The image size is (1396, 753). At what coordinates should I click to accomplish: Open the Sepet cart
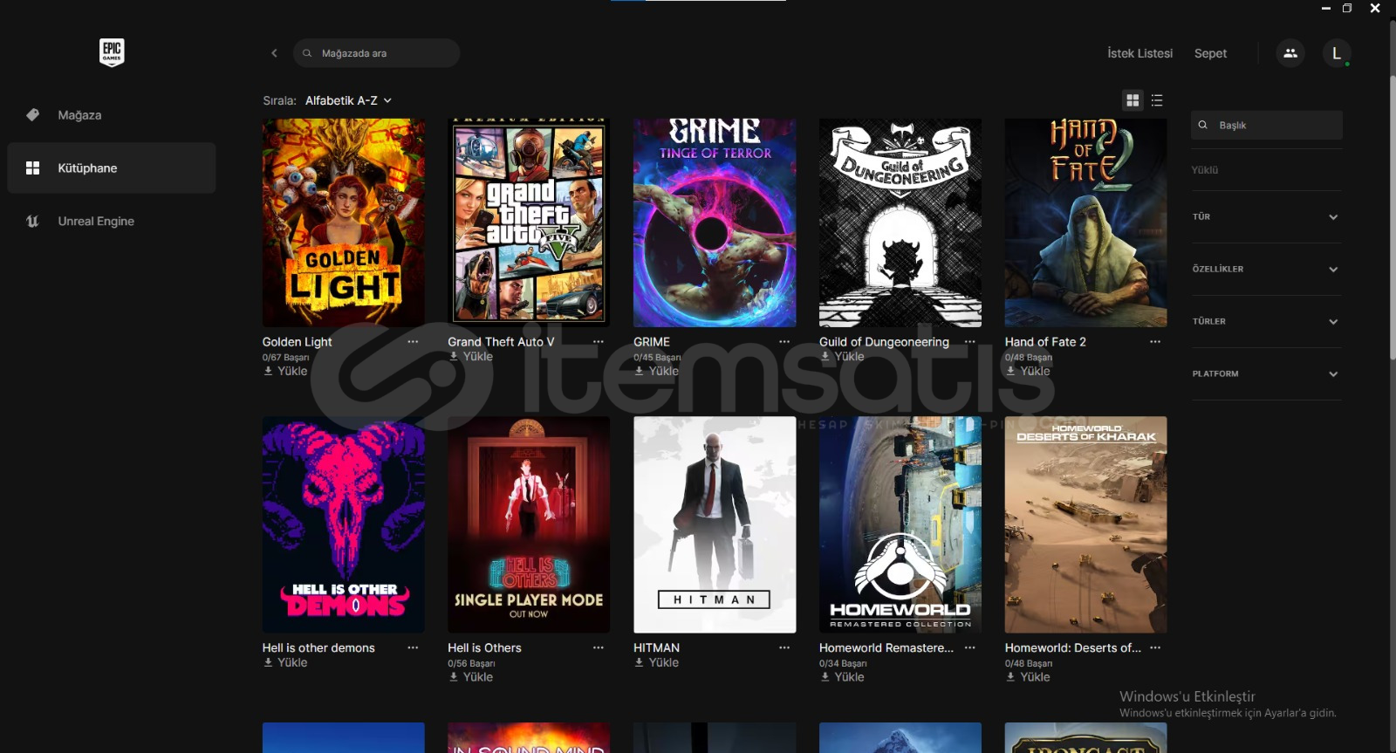(x=1210, y=53)
